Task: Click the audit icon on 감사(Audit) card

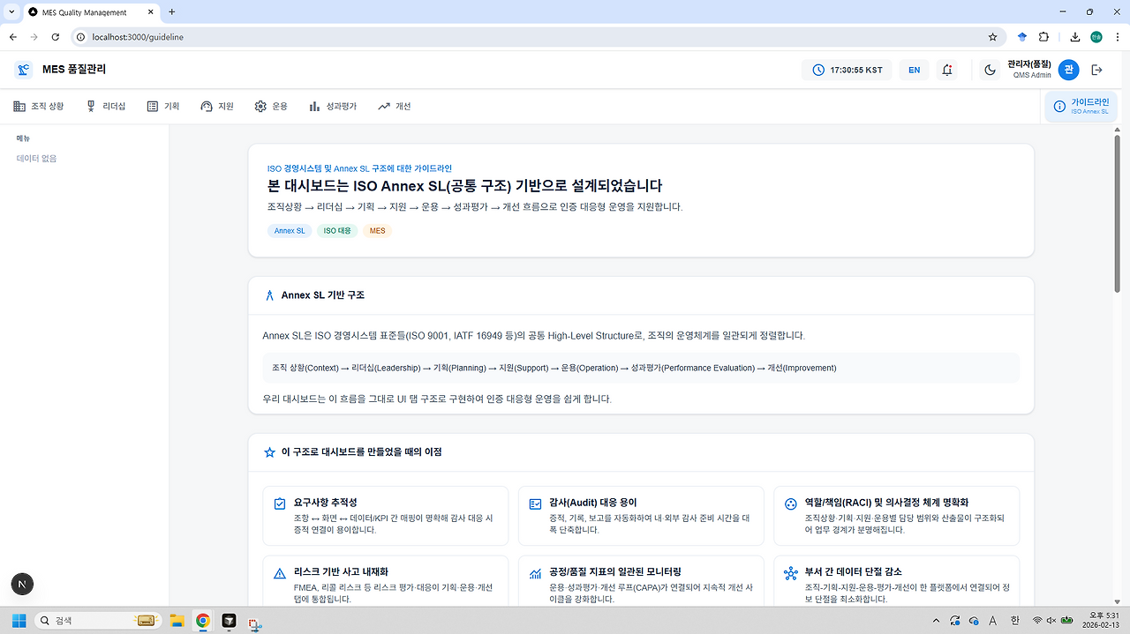Action: [535, 503]
